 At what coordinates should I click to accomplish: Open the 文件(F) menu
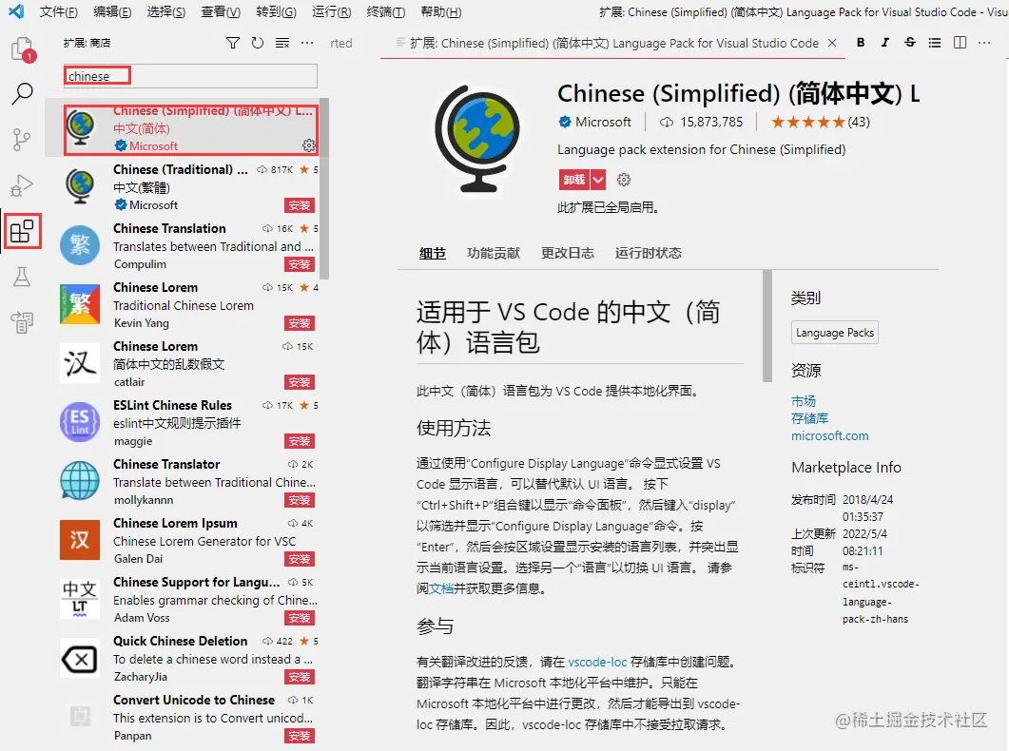[x=58, y=11]
